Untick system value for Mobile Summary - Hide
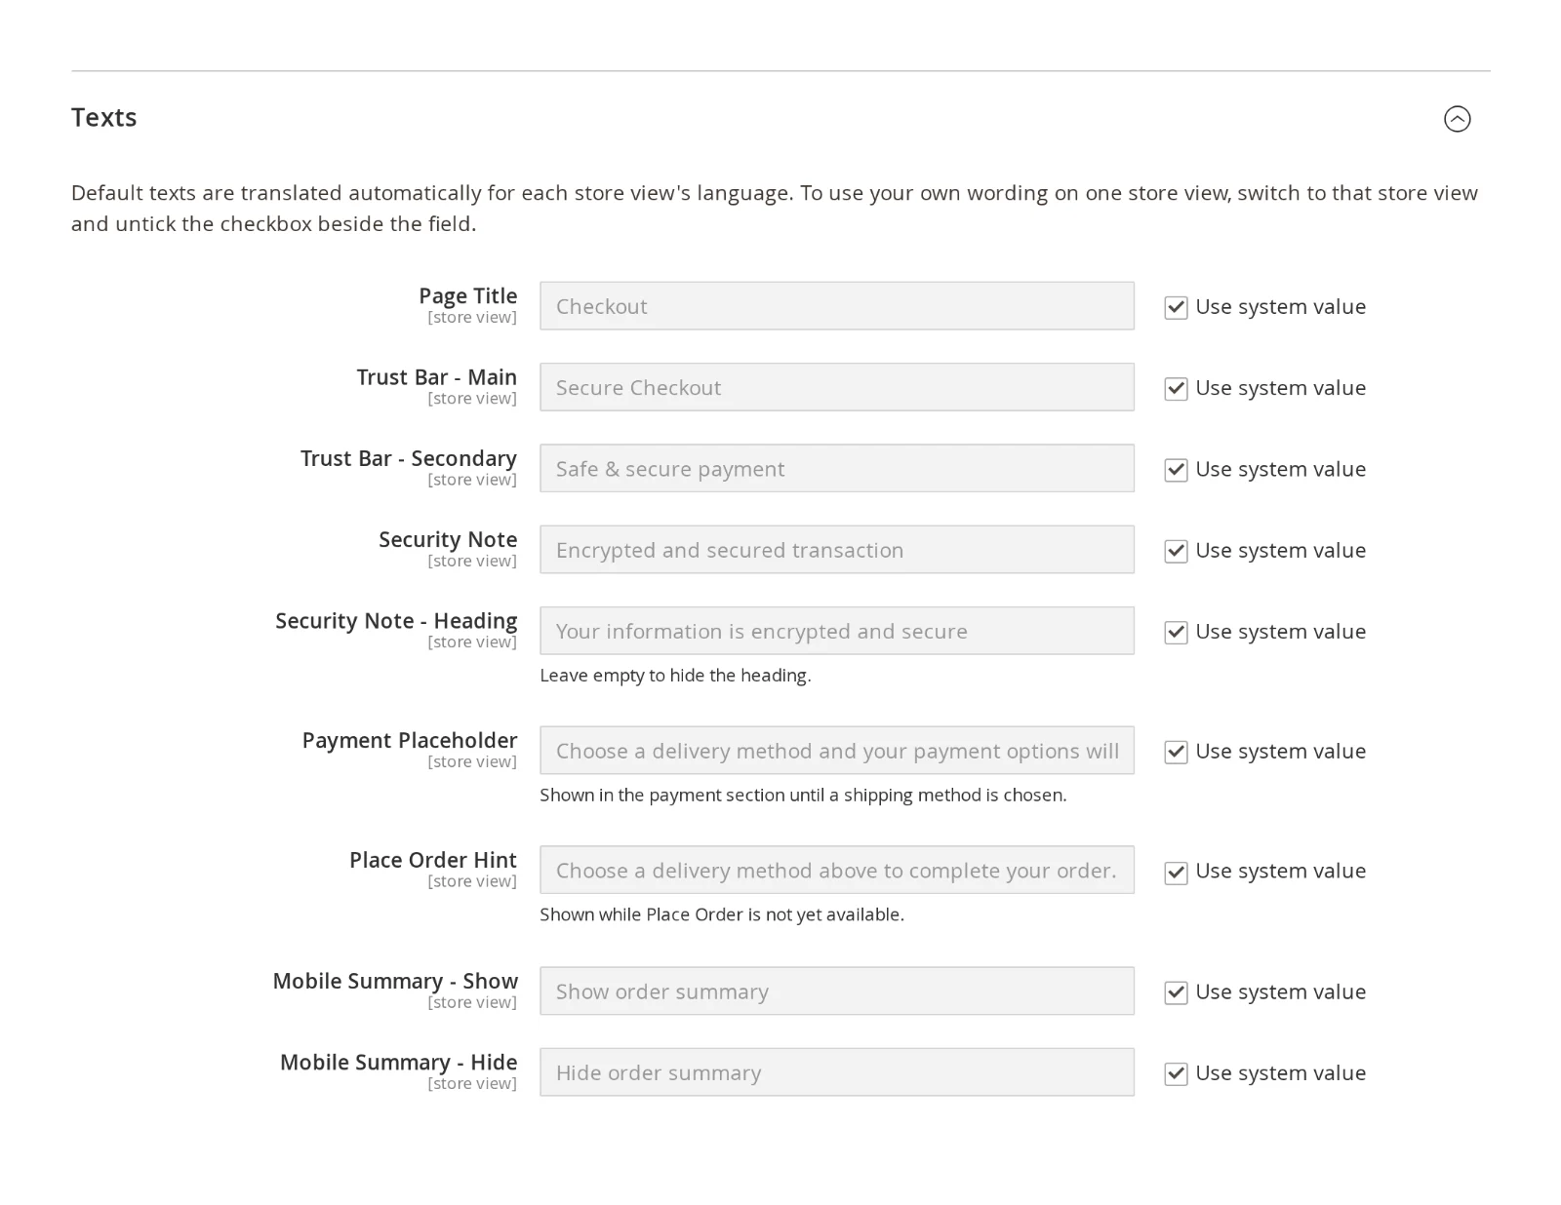Viewport: 1561px width, 1205px height. pyautogui.click(x=1176, y=1073)
